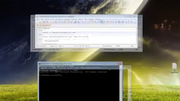Click the Command Prompt system menu icon
This screenshot has height=101, width=180.
coord(40,64)
